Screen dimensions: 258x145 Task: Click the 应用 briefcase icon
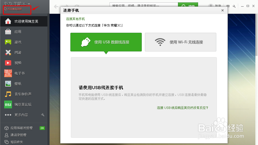[8, 32]
